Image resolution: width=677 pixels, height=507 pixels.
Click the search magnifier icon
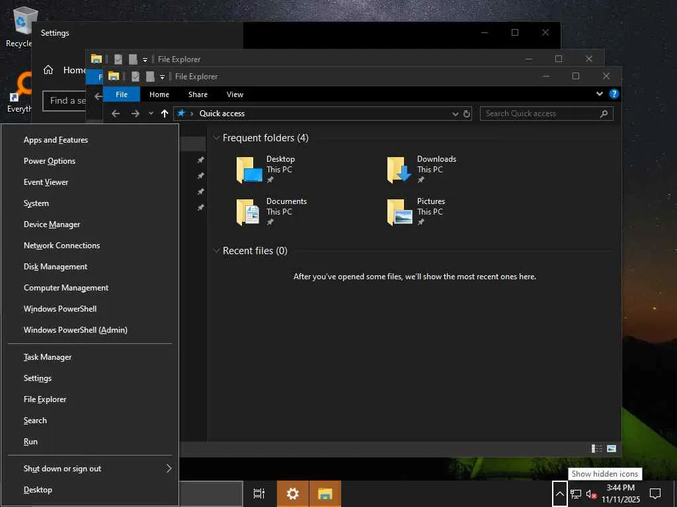(x=604, y=114)
